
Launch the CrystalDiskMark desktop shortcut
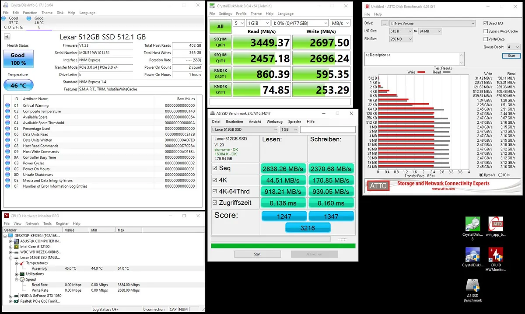click(472, 257)
